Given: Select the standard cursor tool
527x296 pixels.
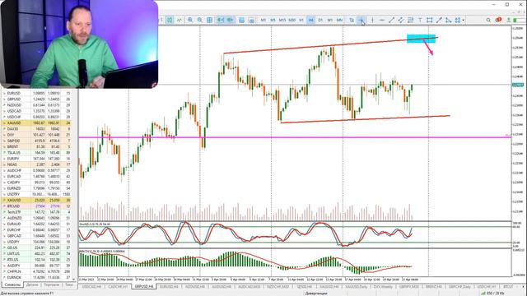Looking at the screenshot, I should point(352,20).
